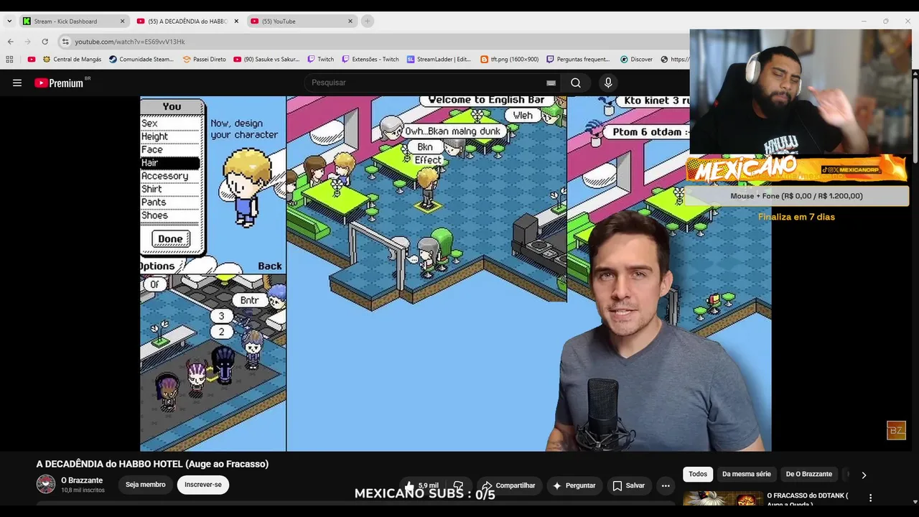
Task: Share the video via Compartilhar
Action: 509,485
